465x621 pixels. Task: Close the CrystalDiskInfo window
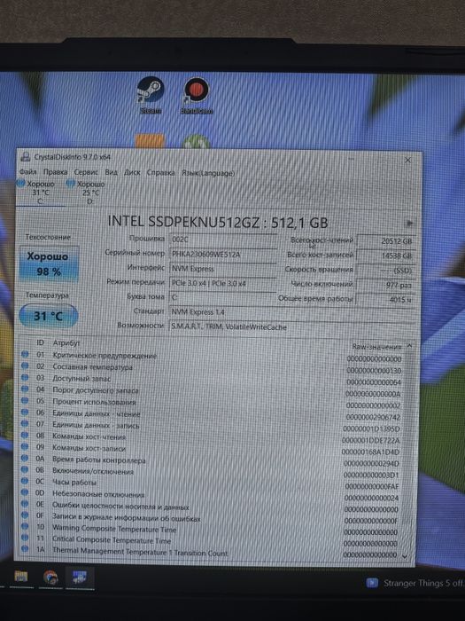407,160
